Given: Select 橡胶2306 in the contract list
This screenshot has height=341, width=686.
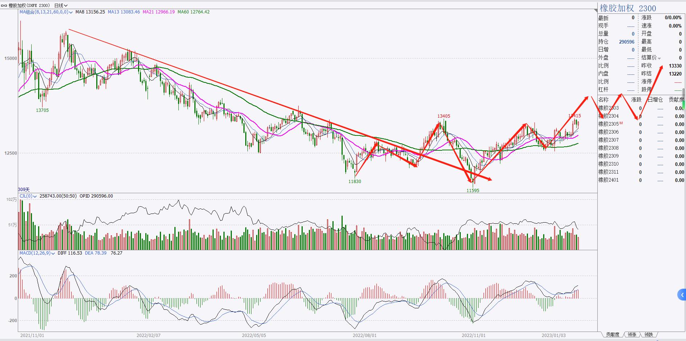Looking at the screenshot, I should tap(608, 132).
